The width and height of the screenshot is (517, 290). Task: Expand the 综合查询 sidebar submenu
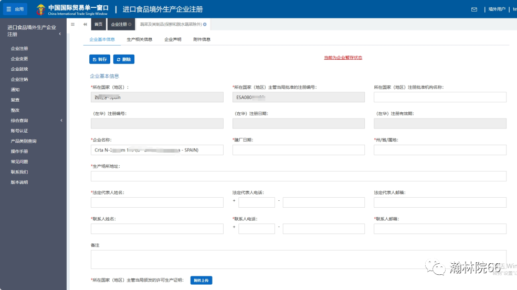[x=61, y=120]
